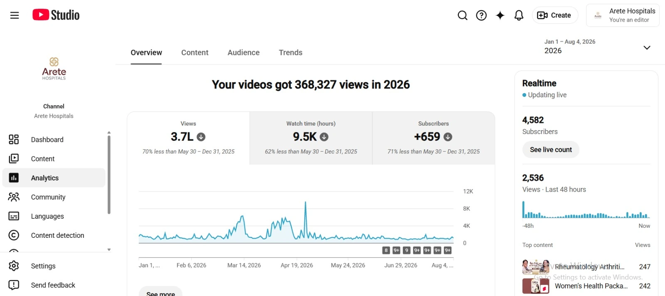This screenshot has height=296, width=665.
Task: Click the Realtime heading
Action: click(x=539, y=83)
